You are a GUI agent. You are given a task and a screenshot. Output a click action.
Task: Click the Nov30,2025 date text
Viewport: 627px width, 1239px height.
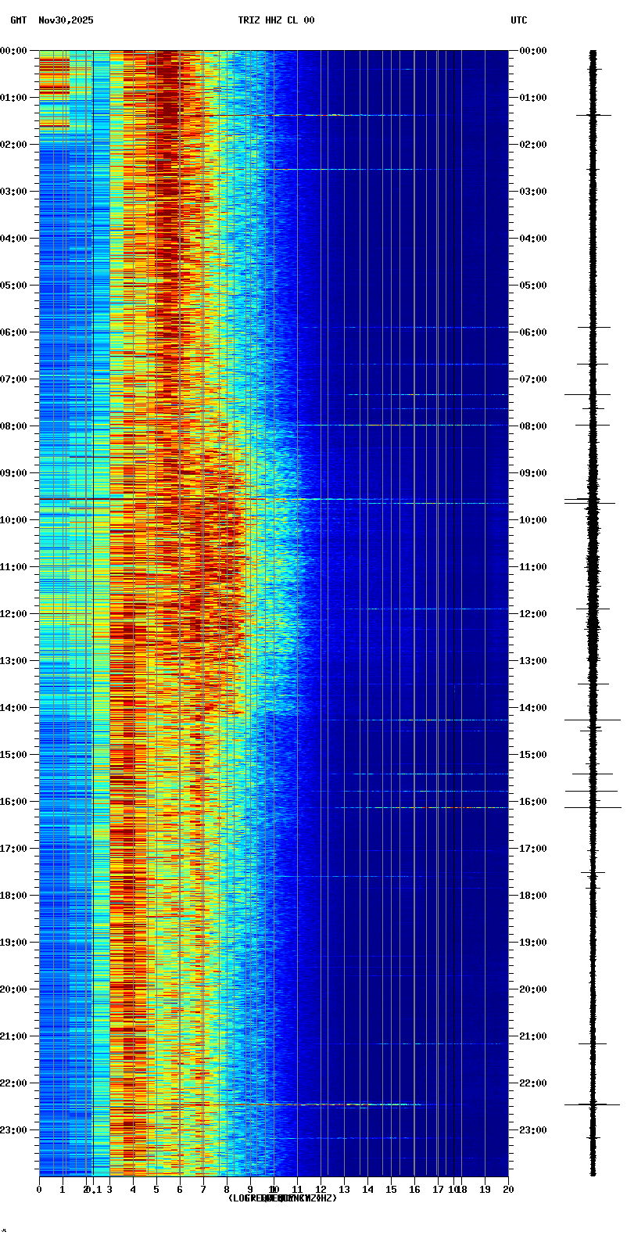(66, 20)
